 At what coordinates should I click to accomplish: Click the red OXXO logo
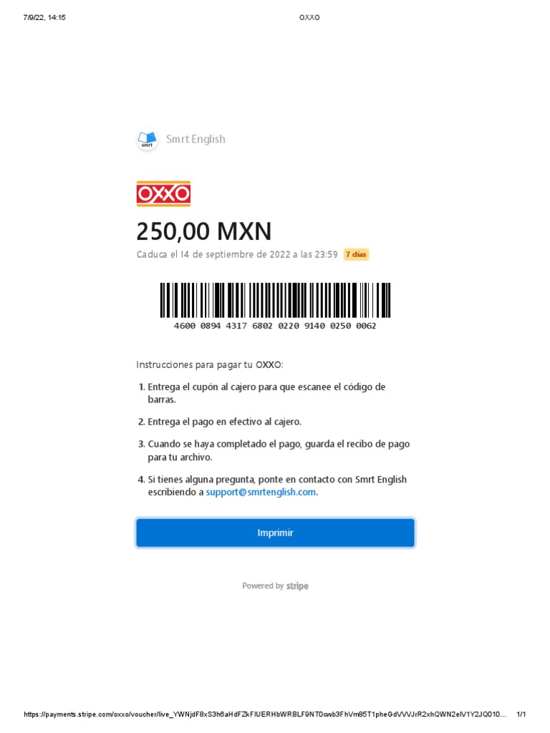coord(163,193)
